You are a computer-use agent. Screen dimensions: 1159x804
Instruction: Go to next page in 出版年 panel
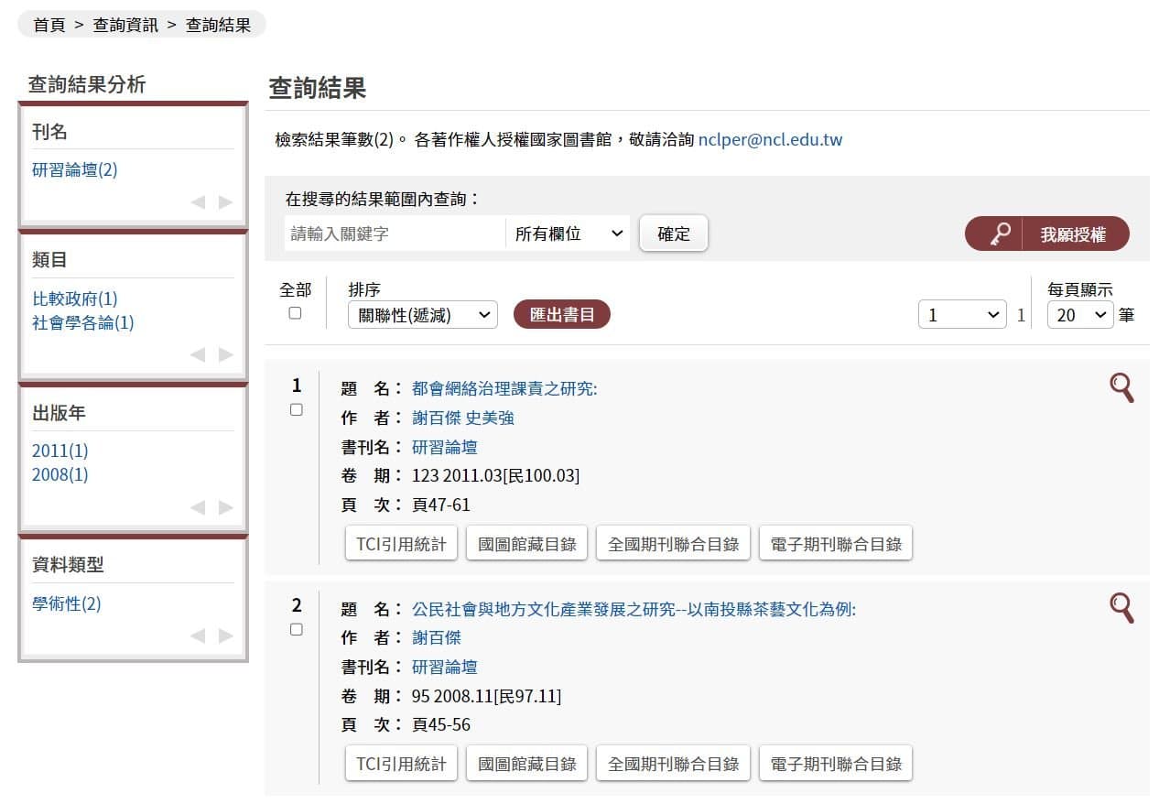[x=225, y=508]
